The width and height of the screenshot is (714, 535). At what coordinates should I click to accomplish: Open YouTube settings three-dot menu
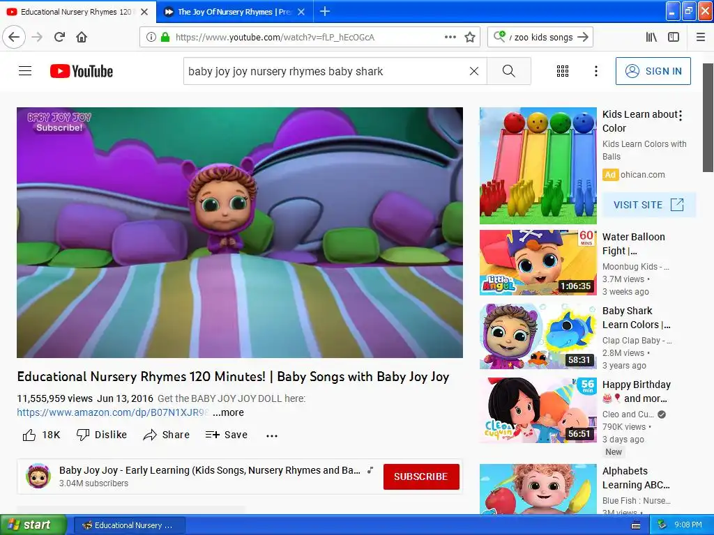pos(595,71)
